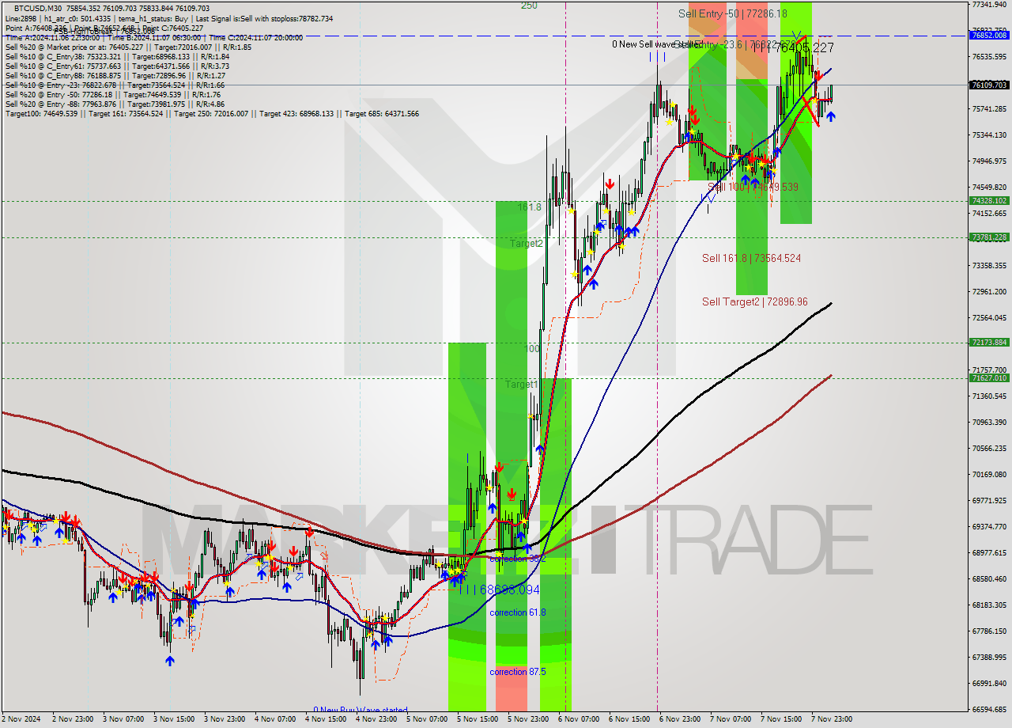This screenshot has height=728, width=1012.
Task: Click the '250' level label at top
Action: point(529,5)
